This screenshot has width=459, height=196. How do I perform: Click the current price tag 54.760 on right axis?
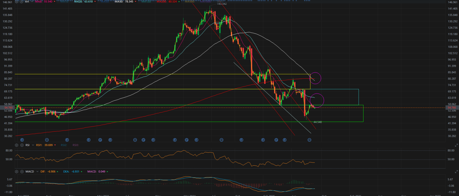pyautogui.click(x=452, y=108)
